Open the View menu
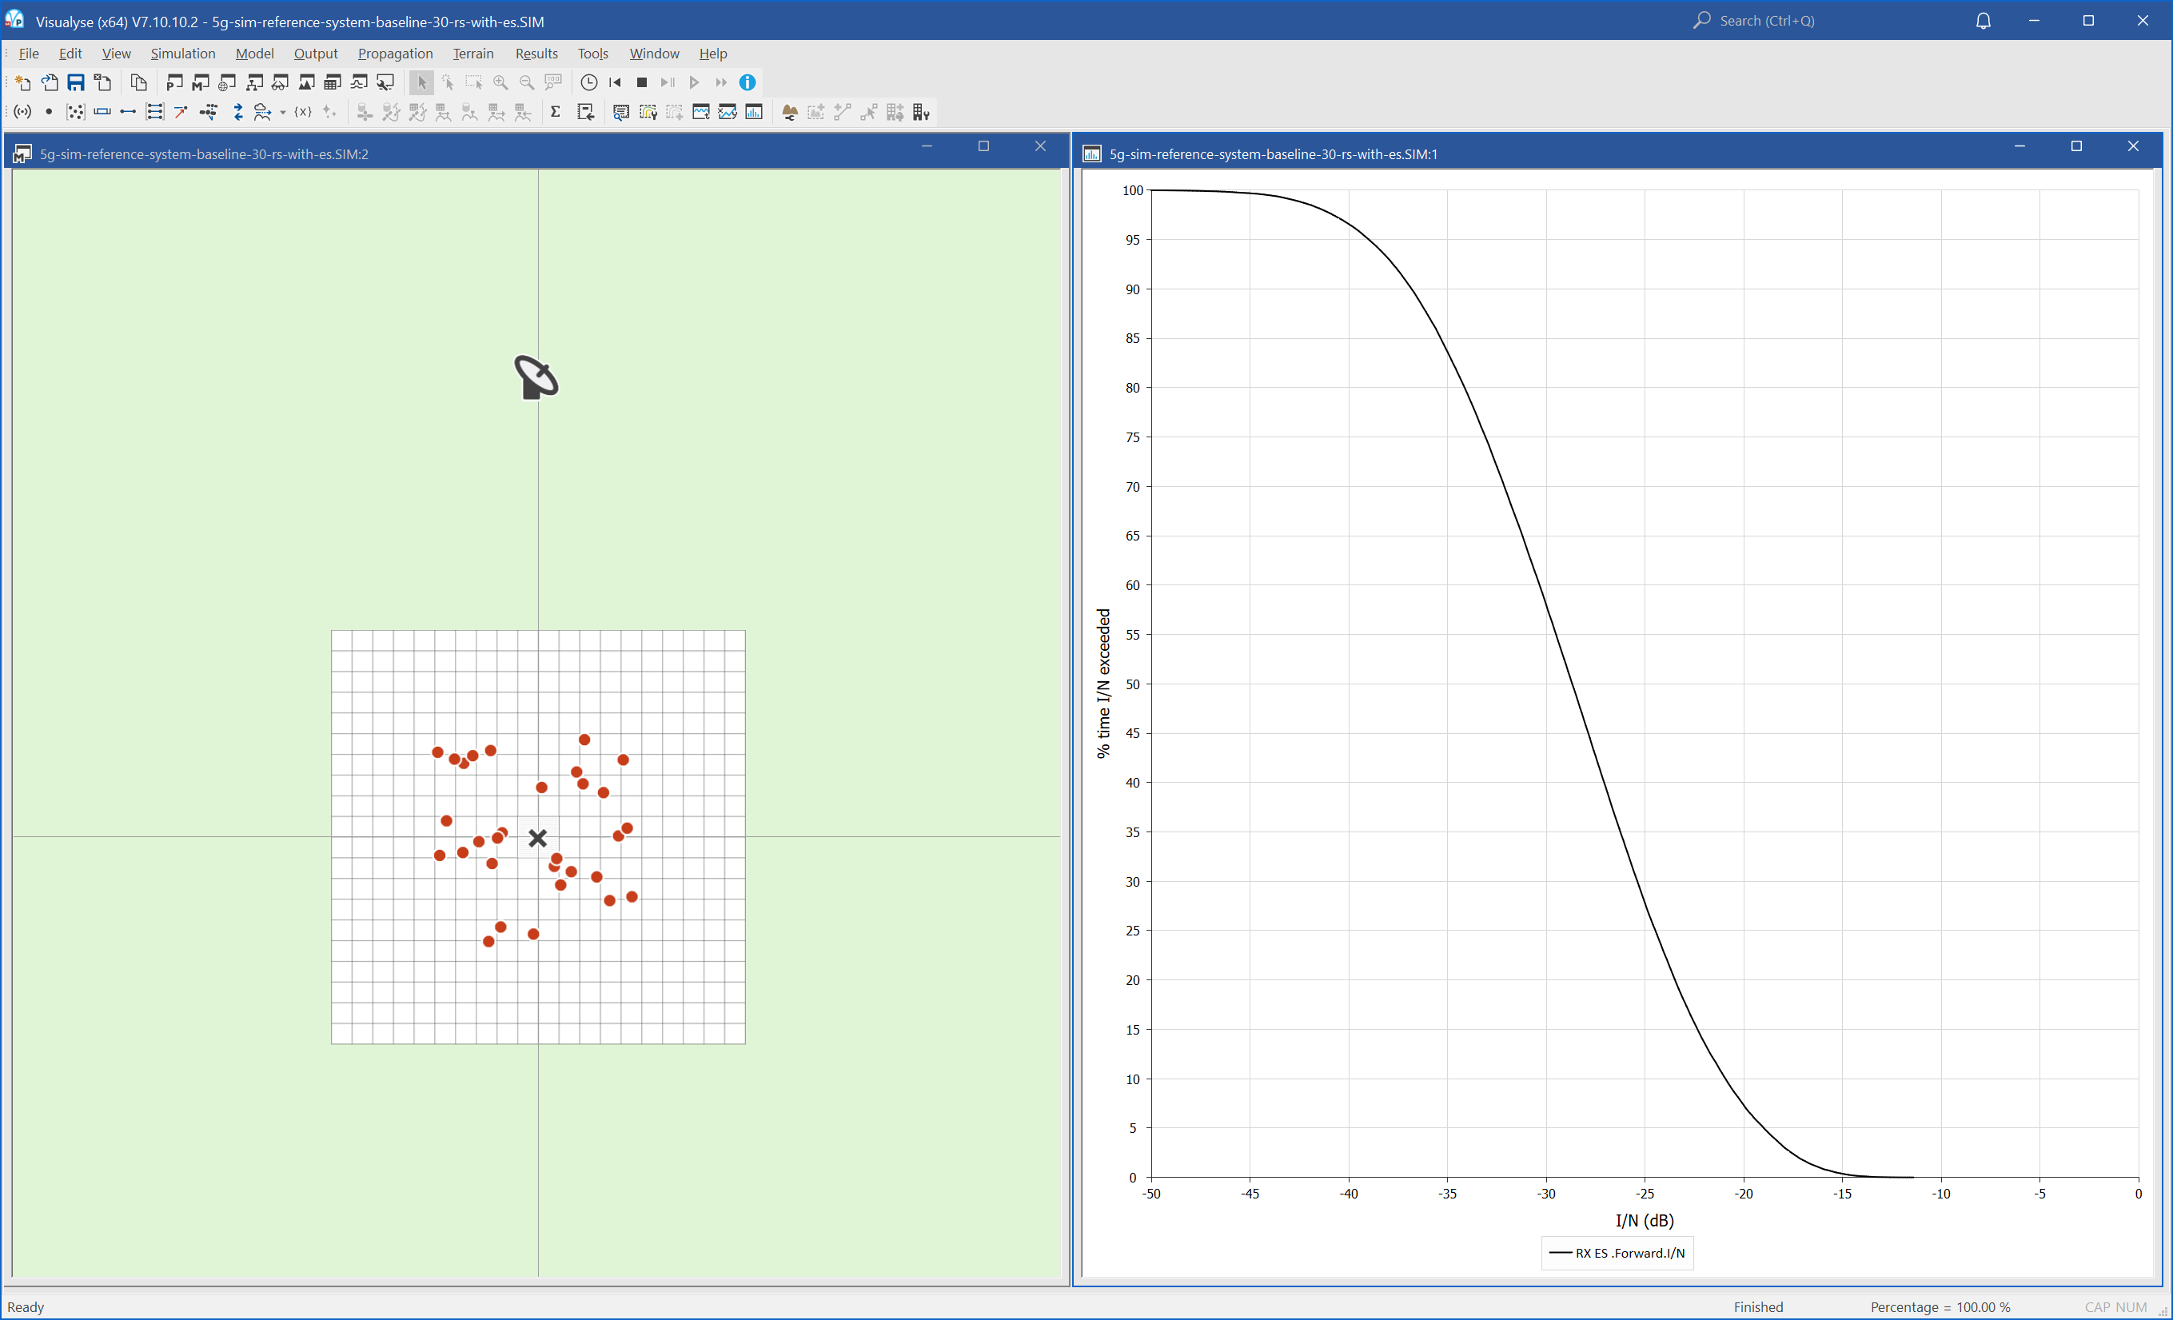 point(117,54)
